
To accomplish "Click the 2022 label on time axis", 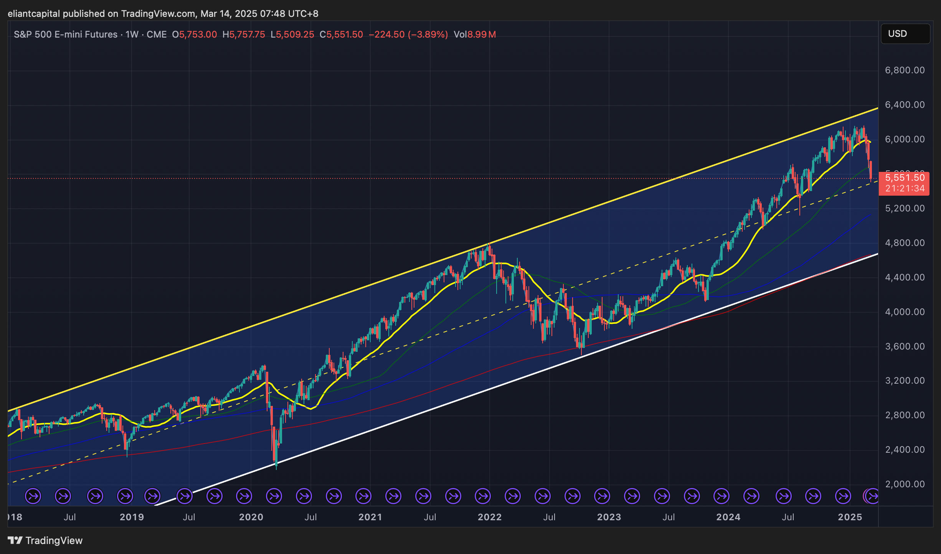I will point(489,517).
